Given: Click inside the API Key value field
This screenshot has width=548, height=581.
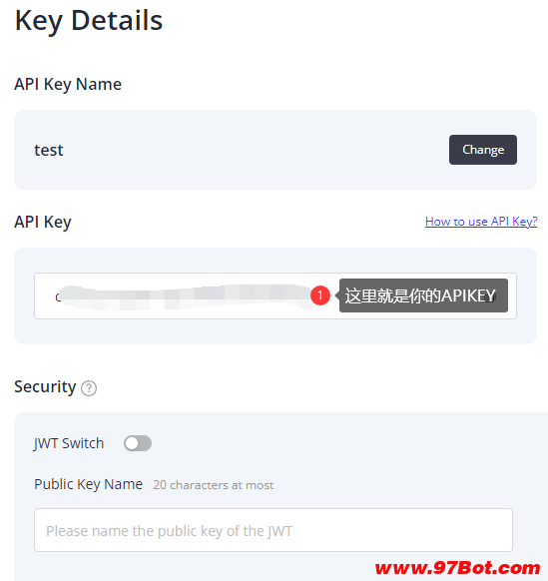Looking at the screenshot, I should [x=275, y=296].
